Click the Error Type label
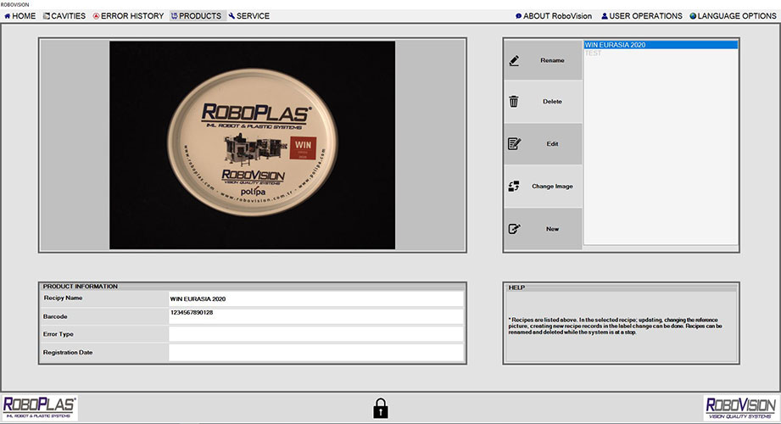Screen dimensions: 781x424 [58, 334]
